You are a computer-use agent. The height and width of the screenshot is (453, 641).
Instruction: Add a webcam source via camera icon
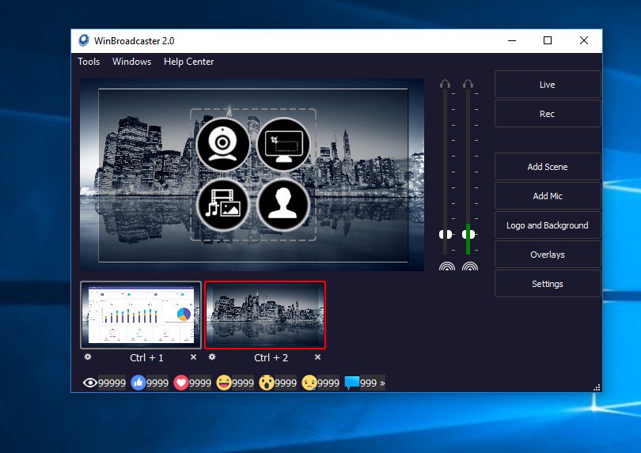point(223,144)
